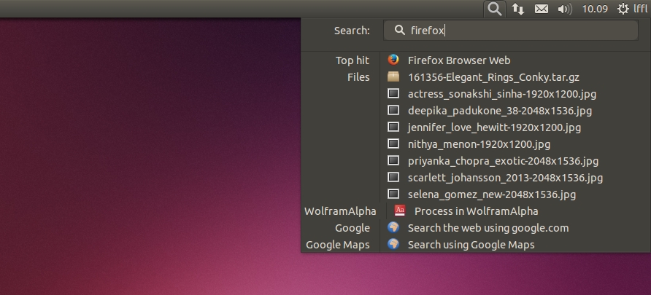Screen dimensions: 651x295
Task: Click the search indicator icon in top panel
Action: (495, 9)
